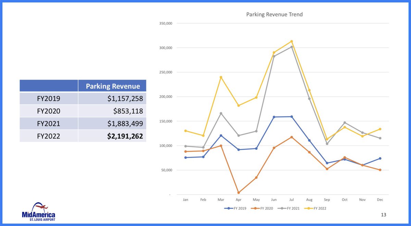The width and height of the screenshot is (411, 226).
Task: Click the 200,000 y-axis label
Action: 165,97
